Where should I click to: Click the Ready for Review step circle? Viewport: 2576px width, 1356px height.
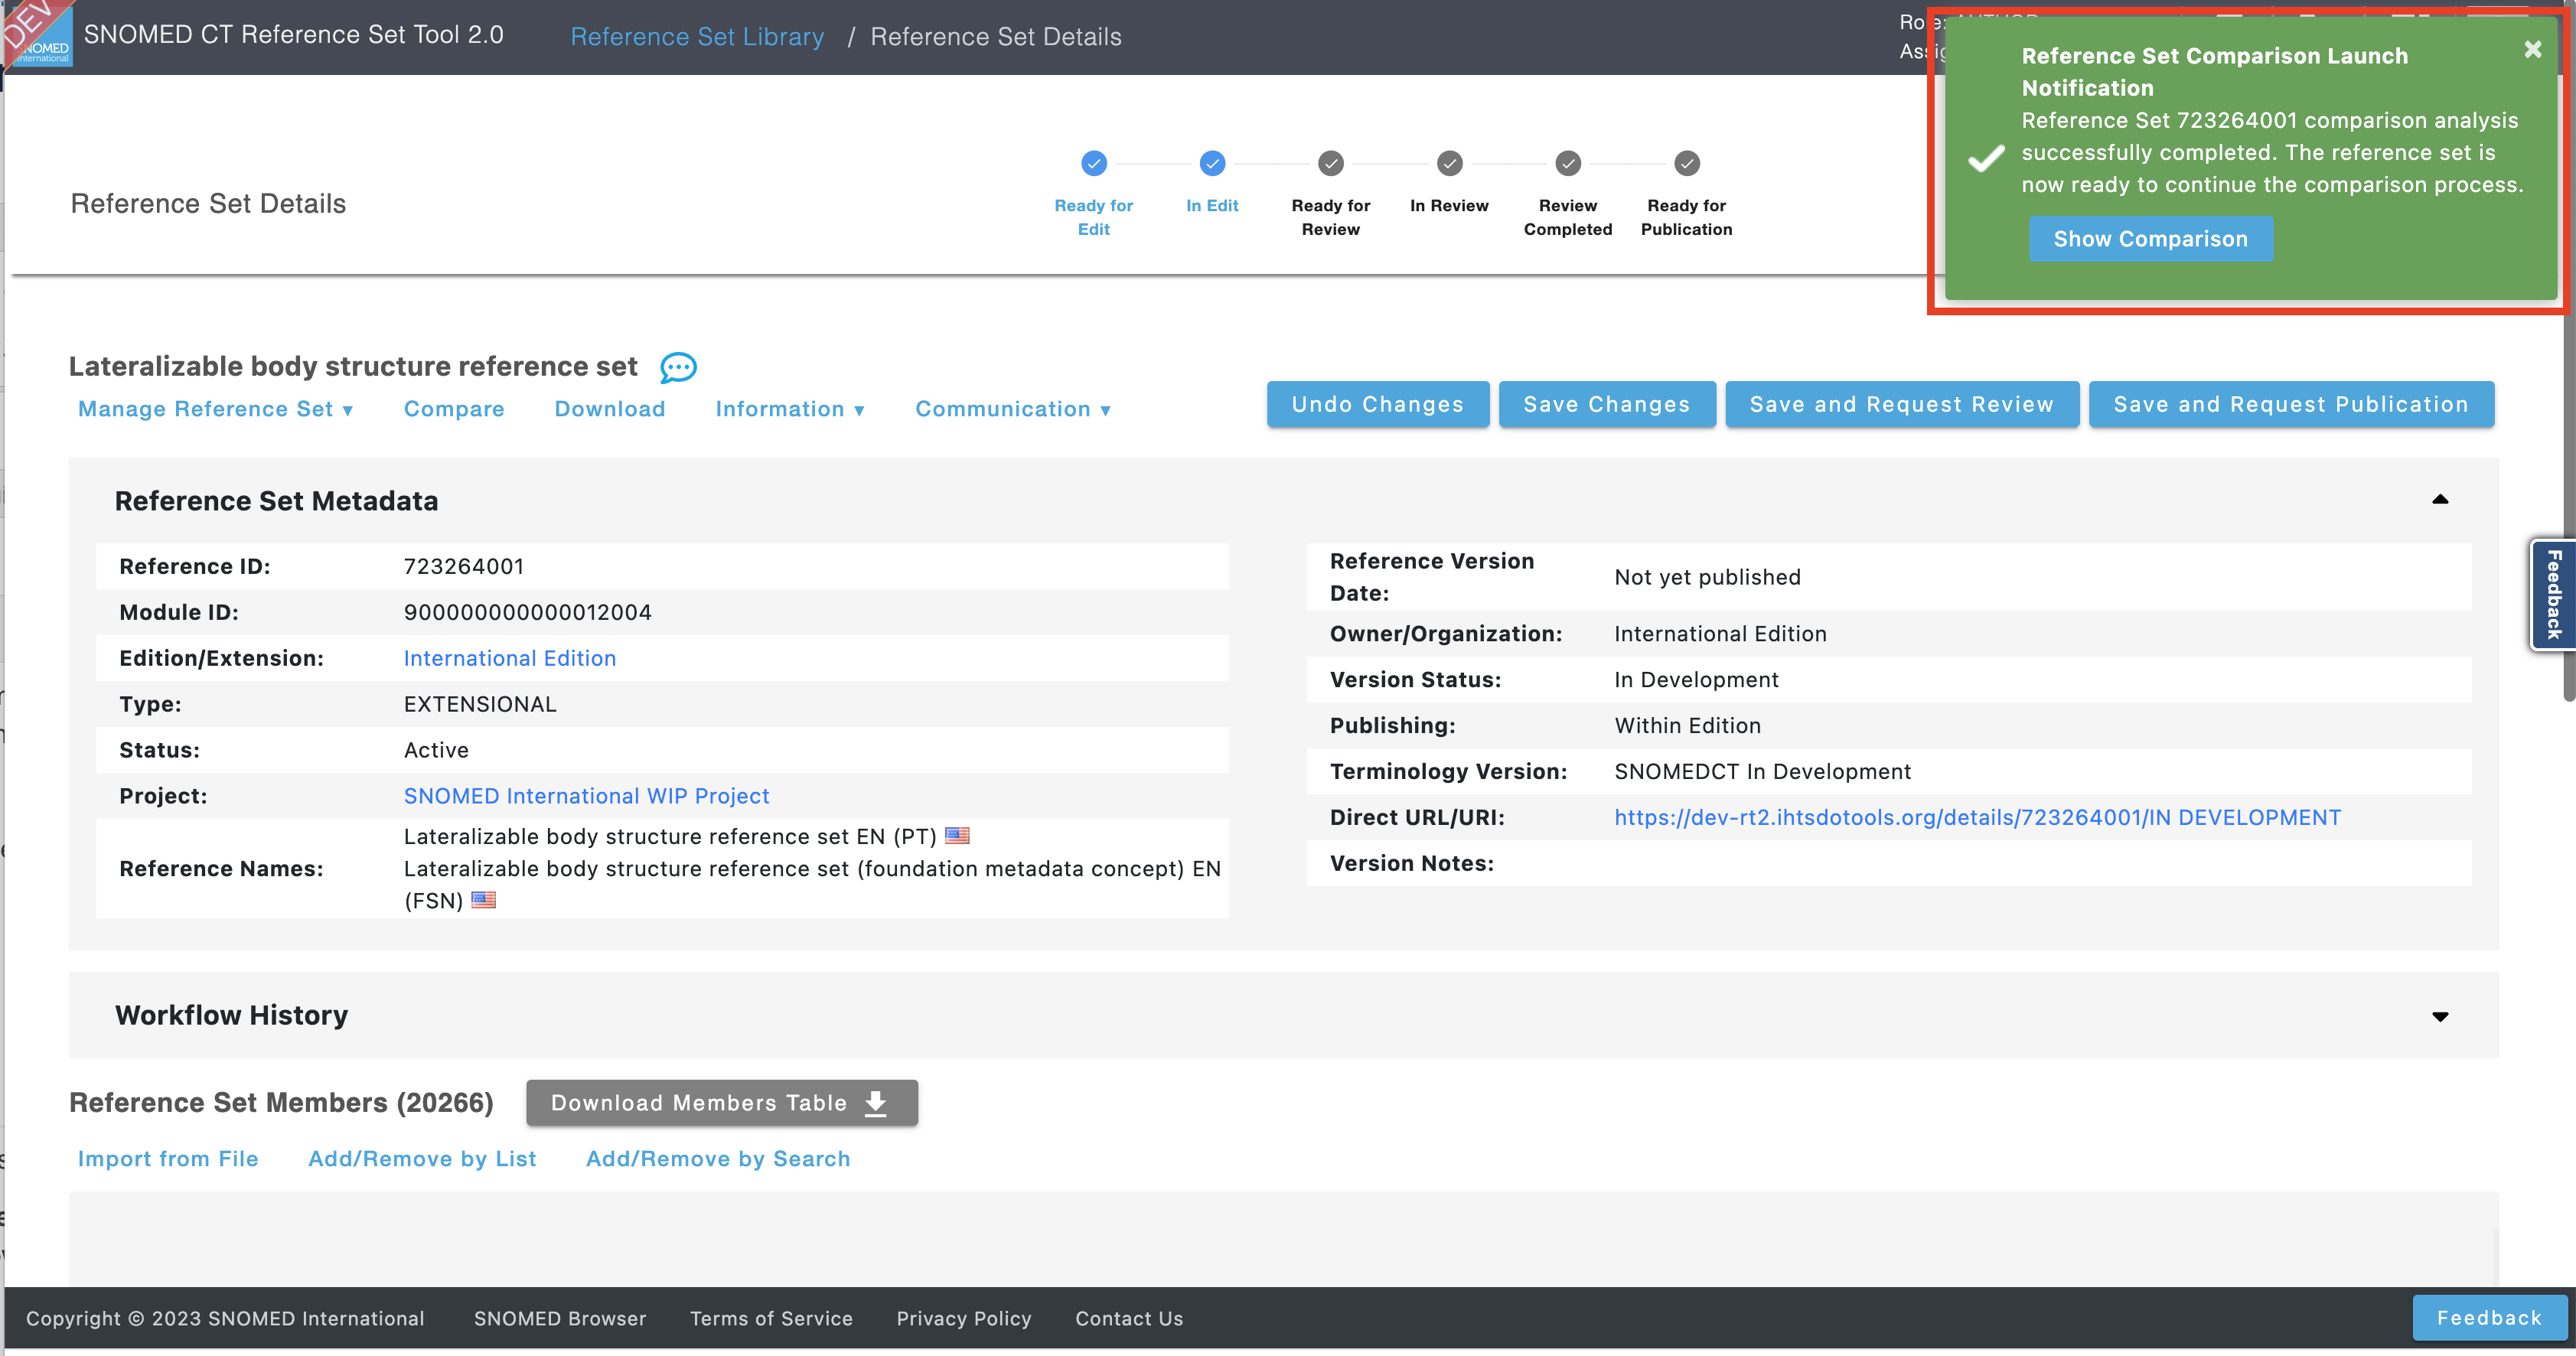tap(1331, 162)
